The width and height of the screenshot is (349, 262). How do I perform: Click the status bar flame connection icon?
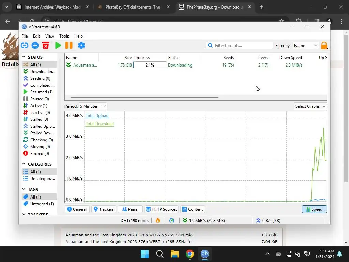pos(158,221)
